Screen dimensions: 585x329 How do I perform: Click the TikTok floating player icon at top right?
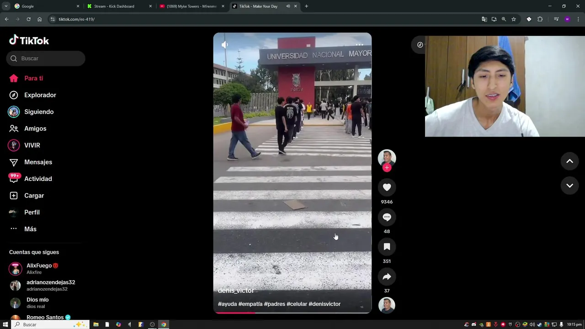click(x=420, y=45)
